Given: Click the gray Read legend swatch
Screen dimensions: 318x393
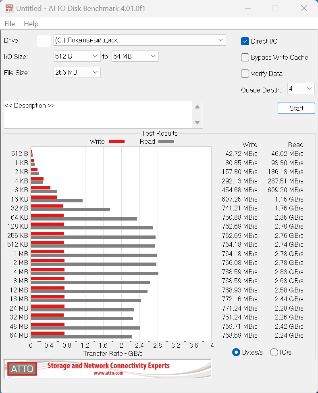Looking at the screenshot, I should point(166,142).
